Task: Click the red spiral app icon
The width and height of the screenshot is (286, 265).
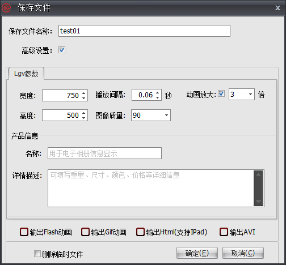Action: (6, 8)
